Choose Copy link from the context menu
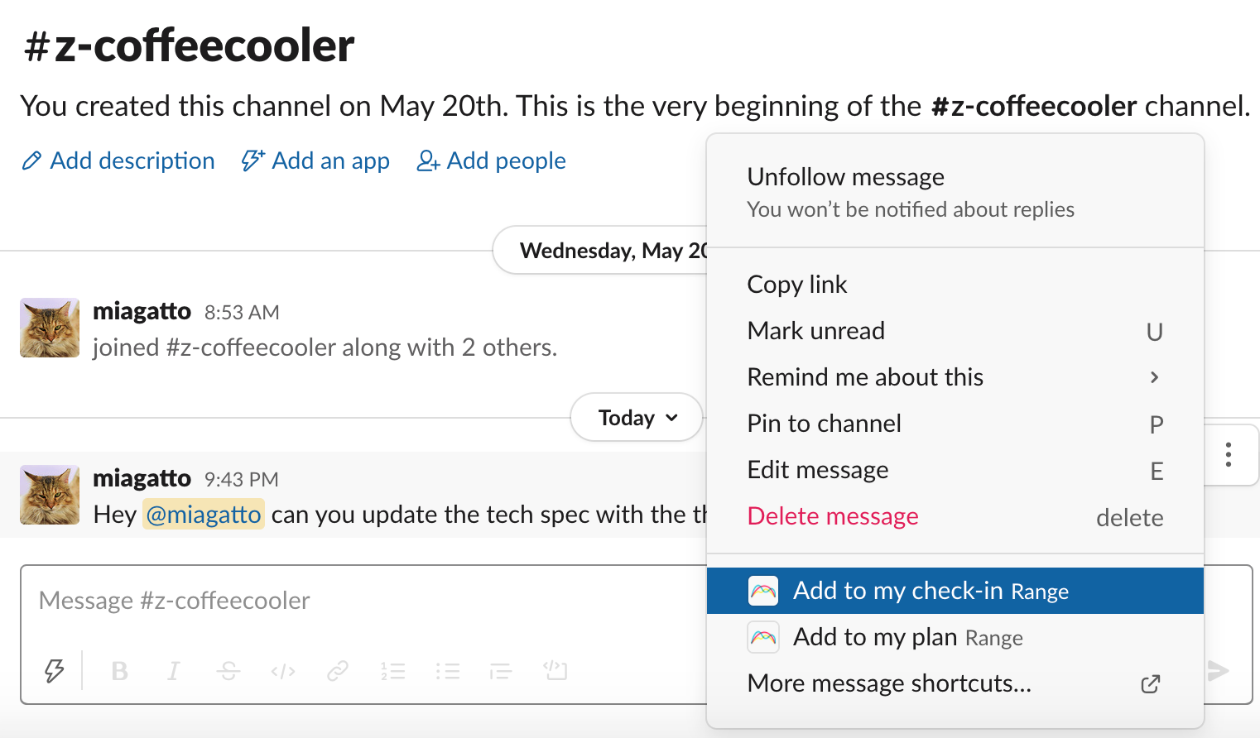 point(955,285)
